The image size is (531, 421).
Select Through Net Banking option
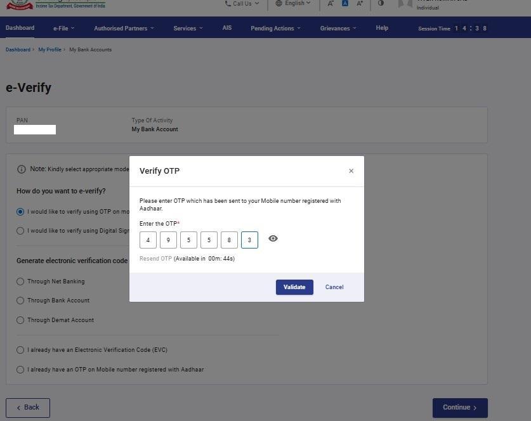[20, 282]
